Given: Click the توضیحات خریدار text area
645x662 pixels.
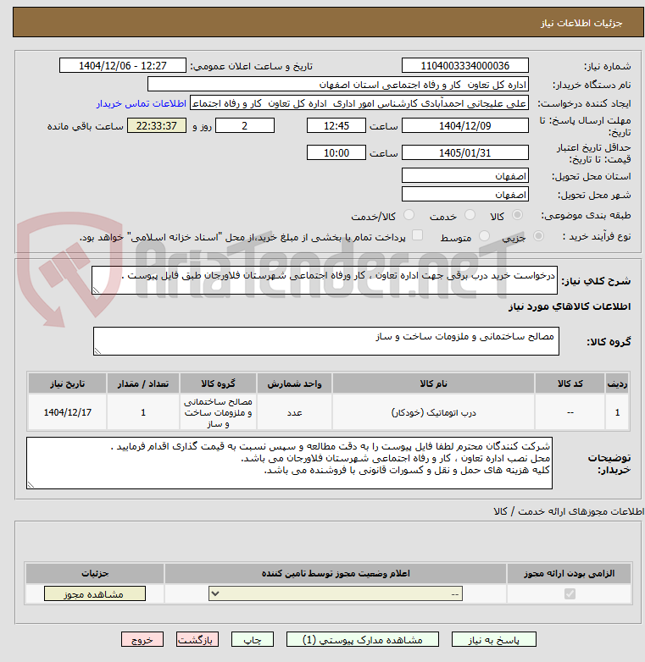Looking at the screenshot, I should (x=290, y=463).
